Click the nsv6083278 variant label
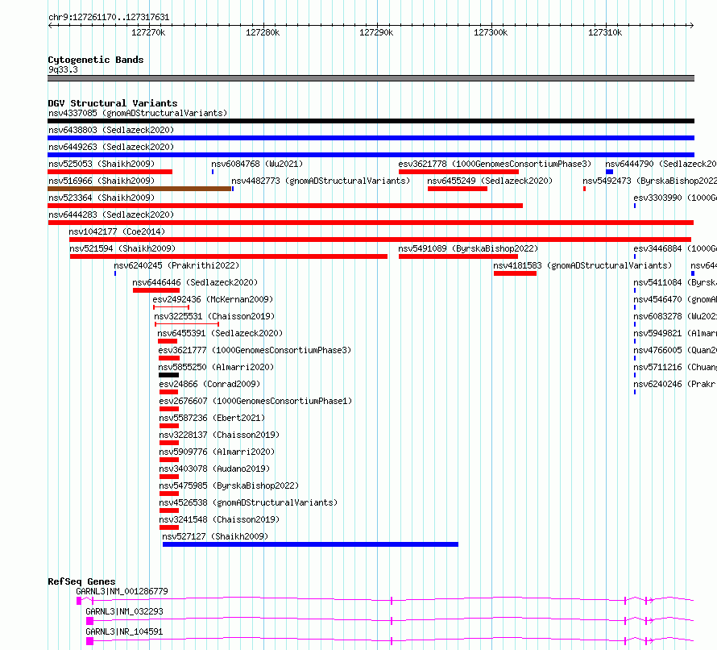The image size is (717, 650). 675,316
